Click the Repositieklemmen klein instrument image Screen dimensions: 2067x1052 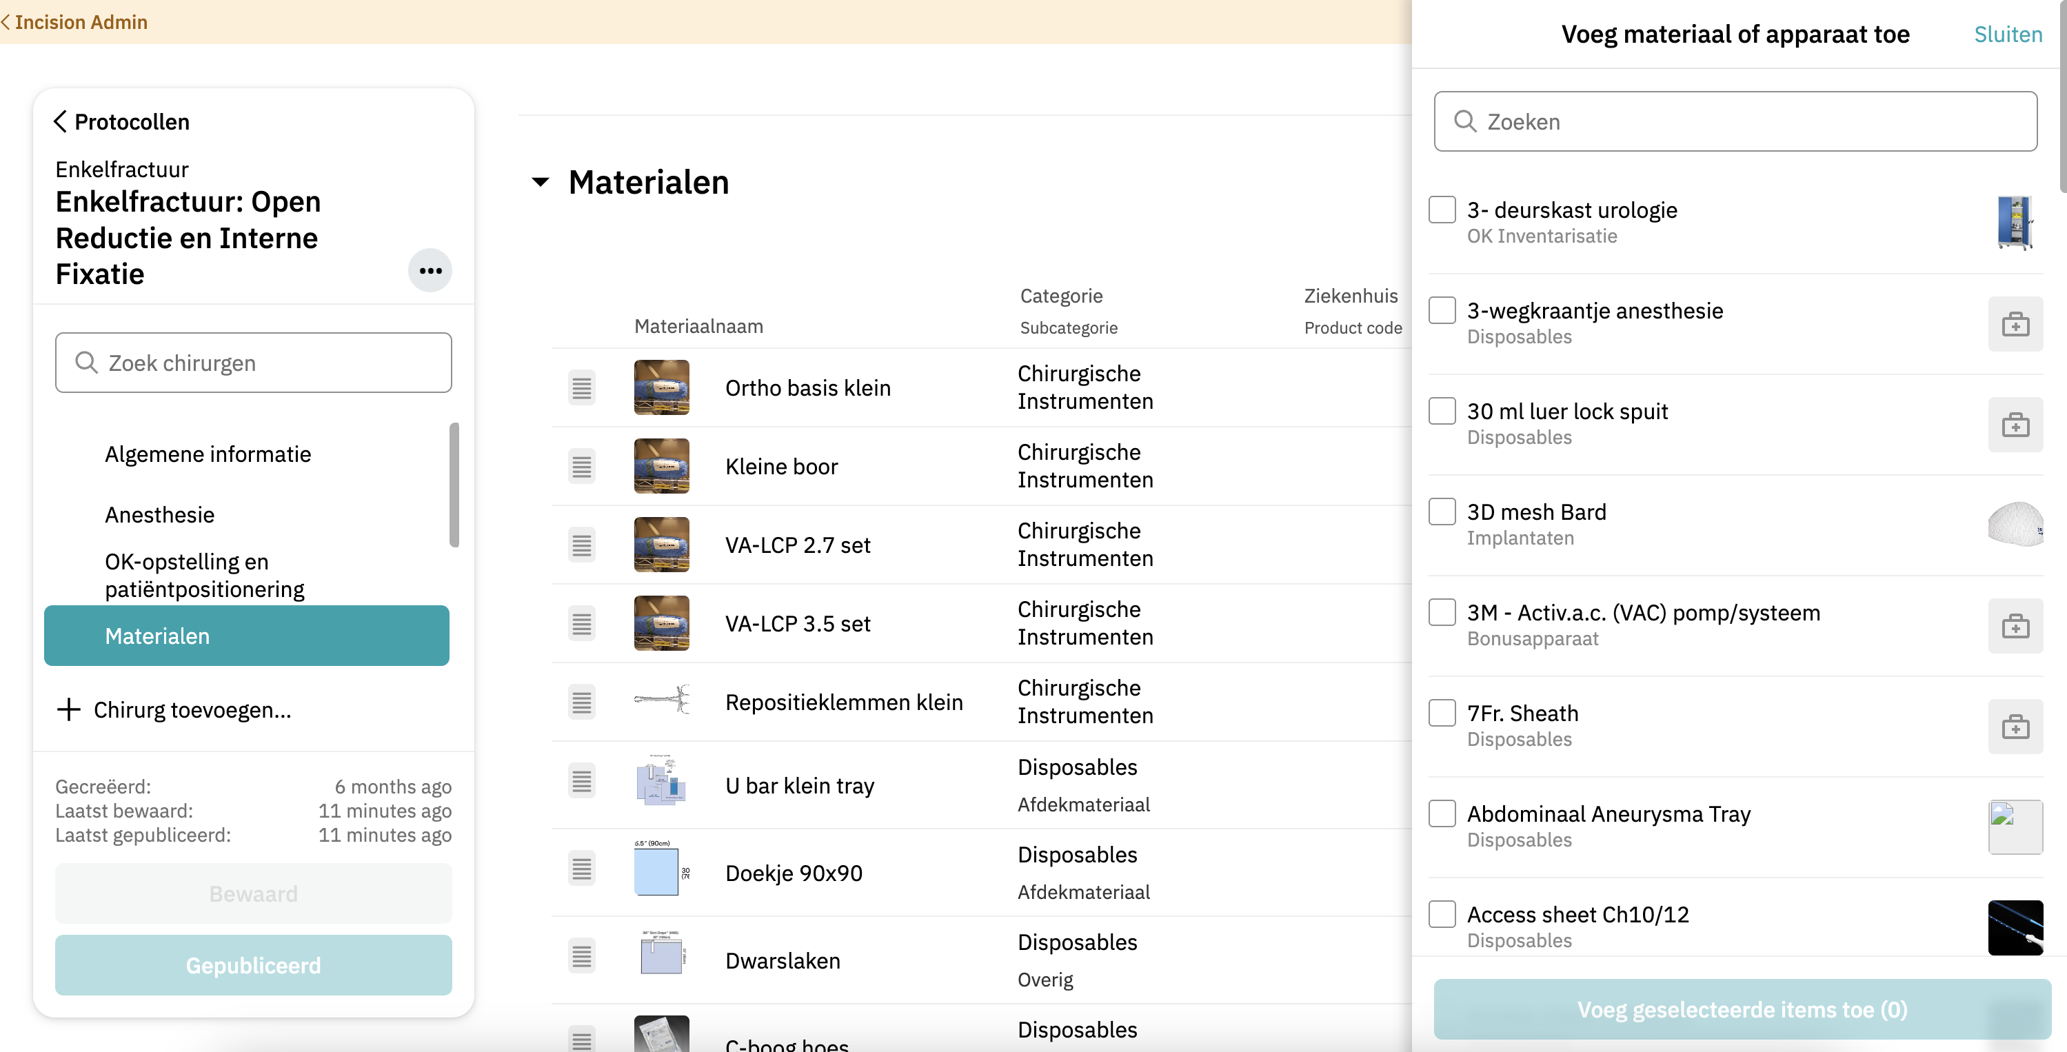point(661,700)
